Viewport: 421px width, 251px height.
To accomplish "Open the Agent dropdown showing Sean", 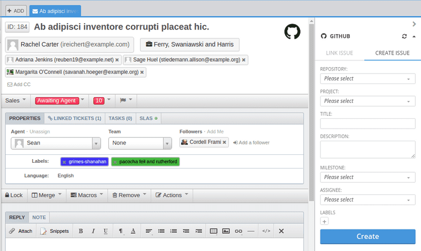I will (56, 143).
